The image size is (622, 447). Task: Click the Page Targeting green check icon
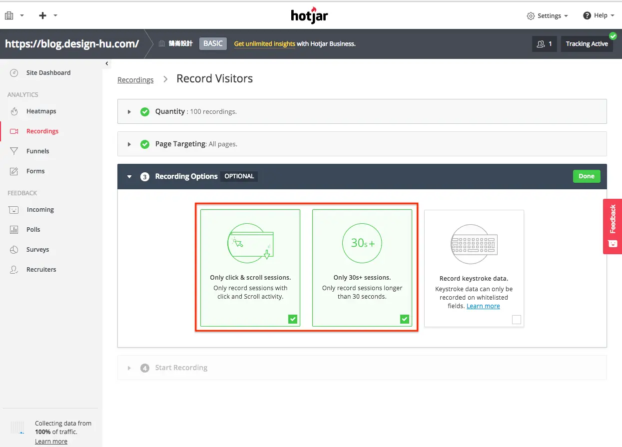click(145, 144)
